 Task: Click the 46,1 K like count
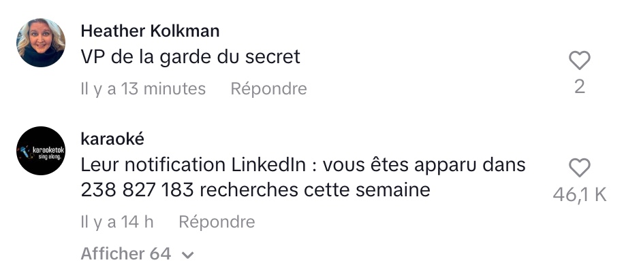point(580,195)
